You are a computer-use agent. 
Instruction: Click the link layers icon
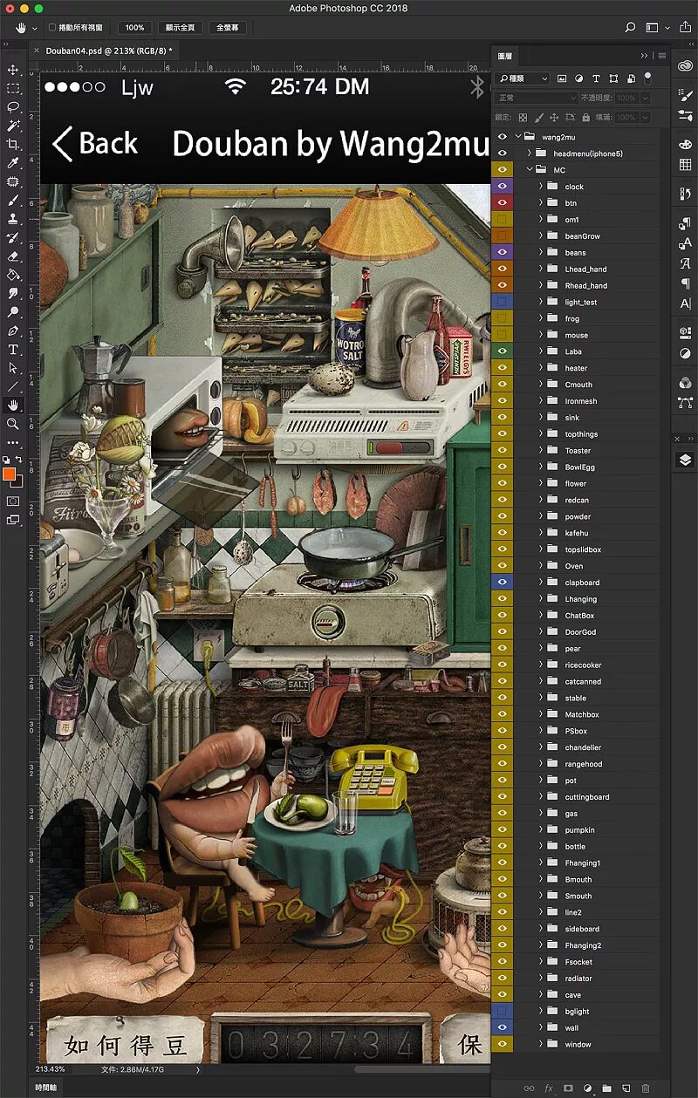pyautogui.click(x=529, y=1088)
